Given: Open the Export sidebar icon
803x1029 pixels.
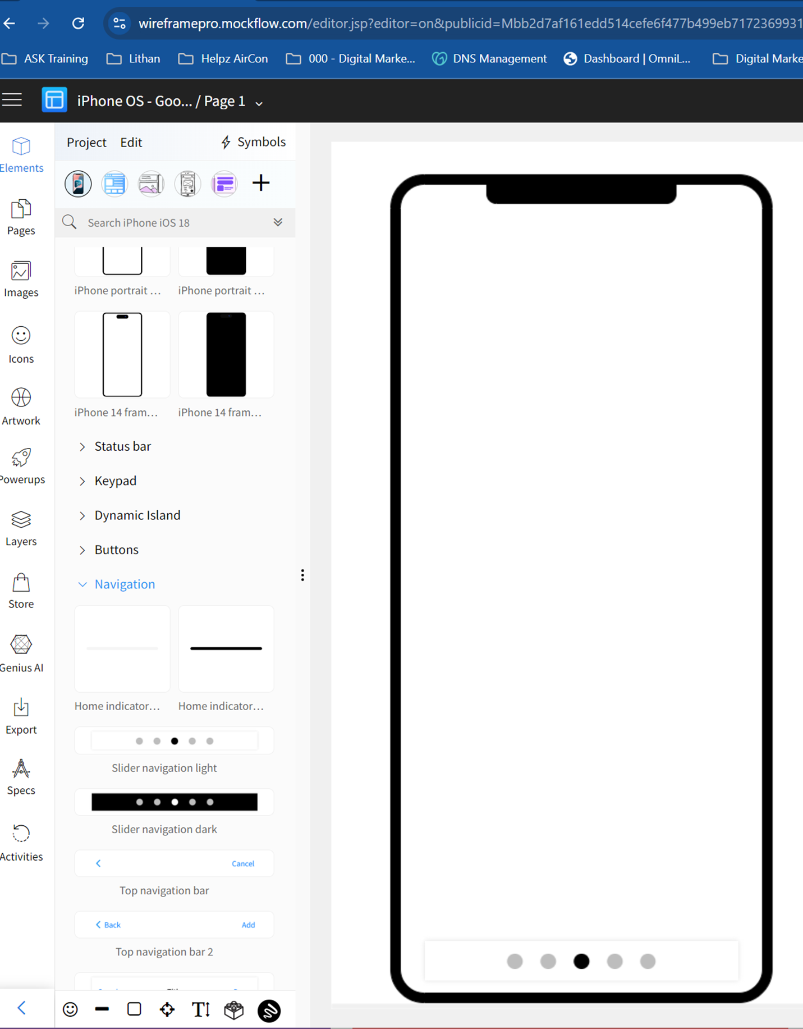Looking at the screenshot, I should pos(21,716).
